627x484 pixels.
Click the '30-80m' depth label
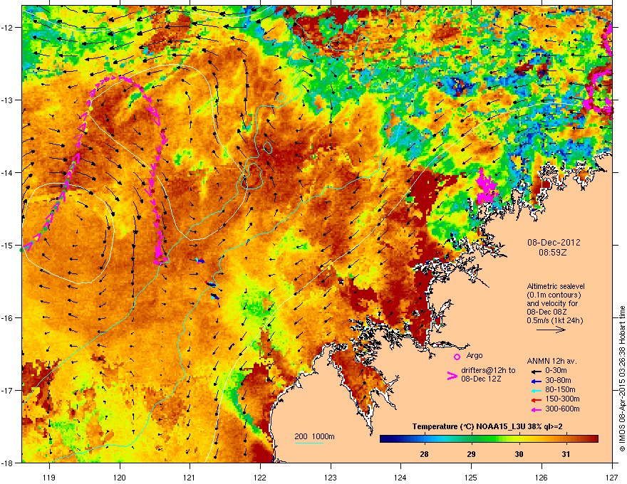coord(558,380)
